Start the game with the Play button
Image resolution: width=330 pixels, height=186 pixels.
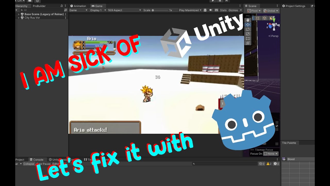pyautogui.click(x=213, y=1)
